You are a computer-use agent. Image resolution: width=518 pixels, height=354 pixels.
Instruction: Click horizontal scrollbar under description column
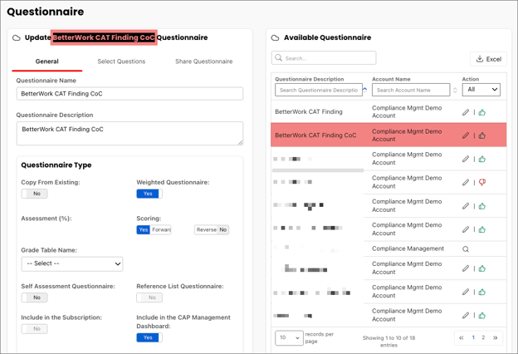tap(318, 170)
